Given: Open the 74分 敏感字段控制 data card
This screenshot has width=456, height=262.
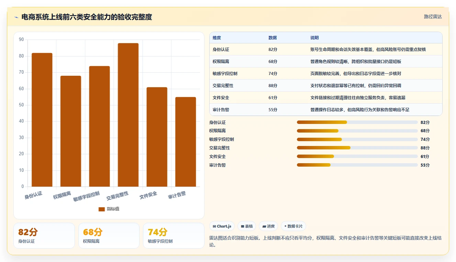Looking at the screenshot, I should (174, 235).
